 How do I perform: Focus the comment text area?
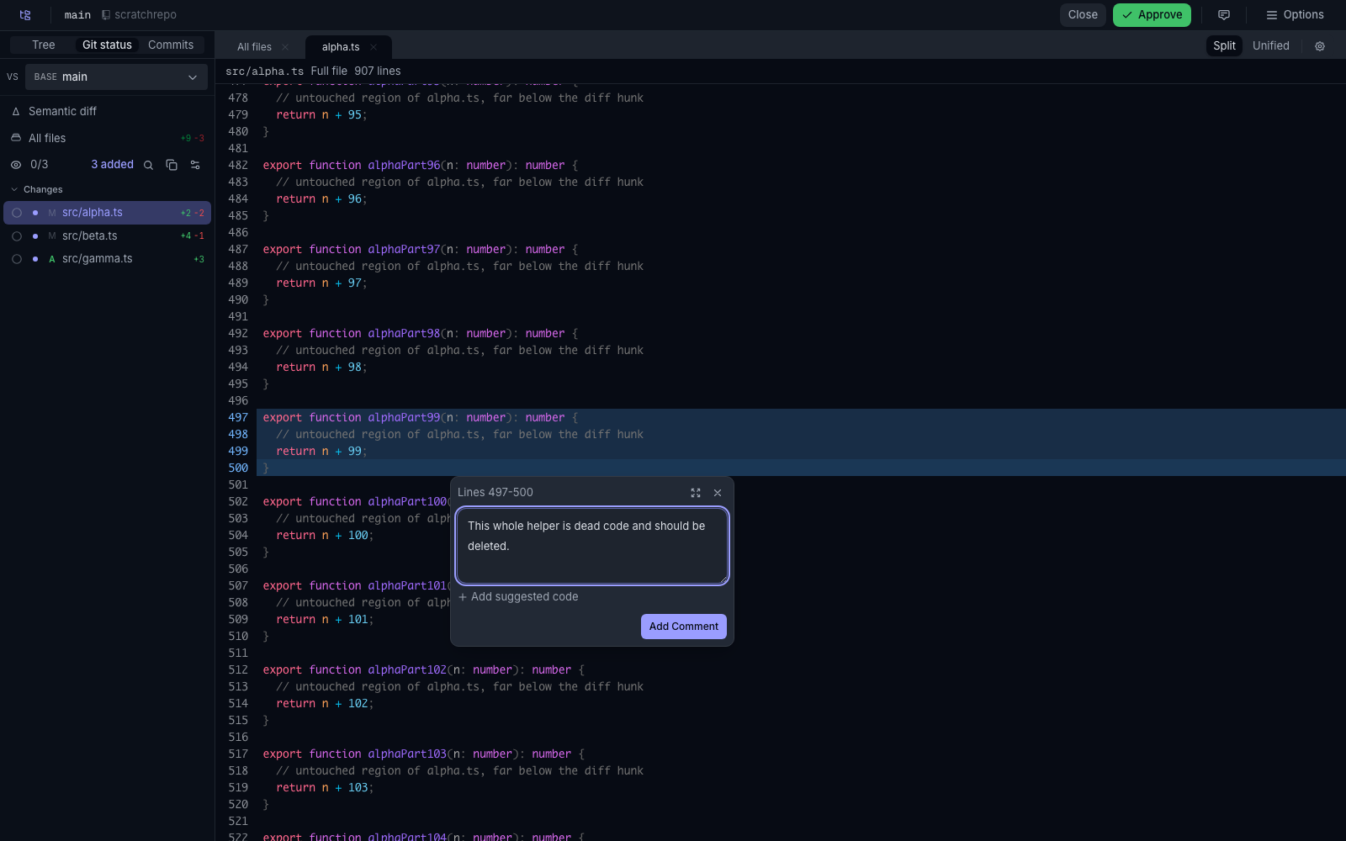591,546
